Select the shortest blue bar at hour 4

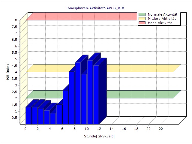(53, 118)
